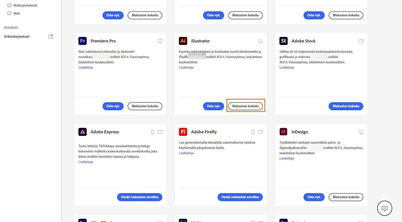Open Lisätietoja link under Premiere Pro

(x=86, y=68)
